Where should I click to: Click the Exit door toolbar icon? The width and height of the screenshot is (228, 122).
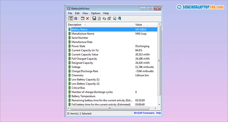[x=120, y=19]
